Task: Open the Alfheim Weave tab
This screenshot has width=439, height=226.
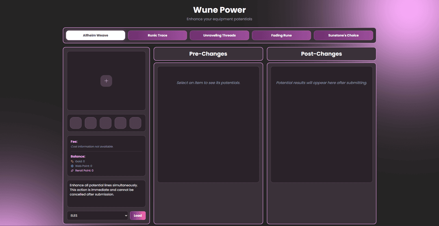Action: point(96,35)
